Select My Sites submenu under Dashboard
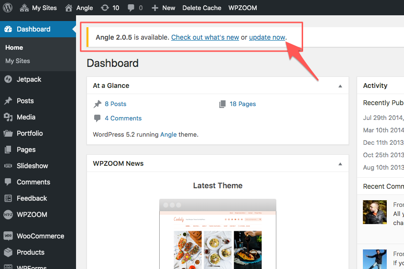This screenshot has width=404, height=269. 18,61
